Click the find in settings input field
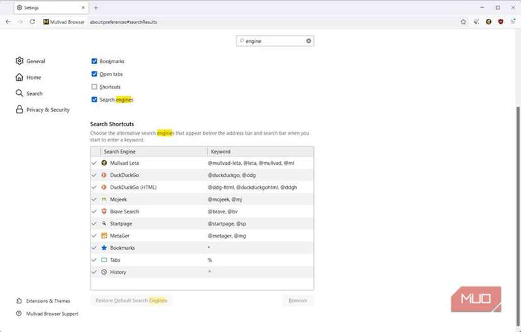This screenshot has height=332, width=521. tap(274, 40)
